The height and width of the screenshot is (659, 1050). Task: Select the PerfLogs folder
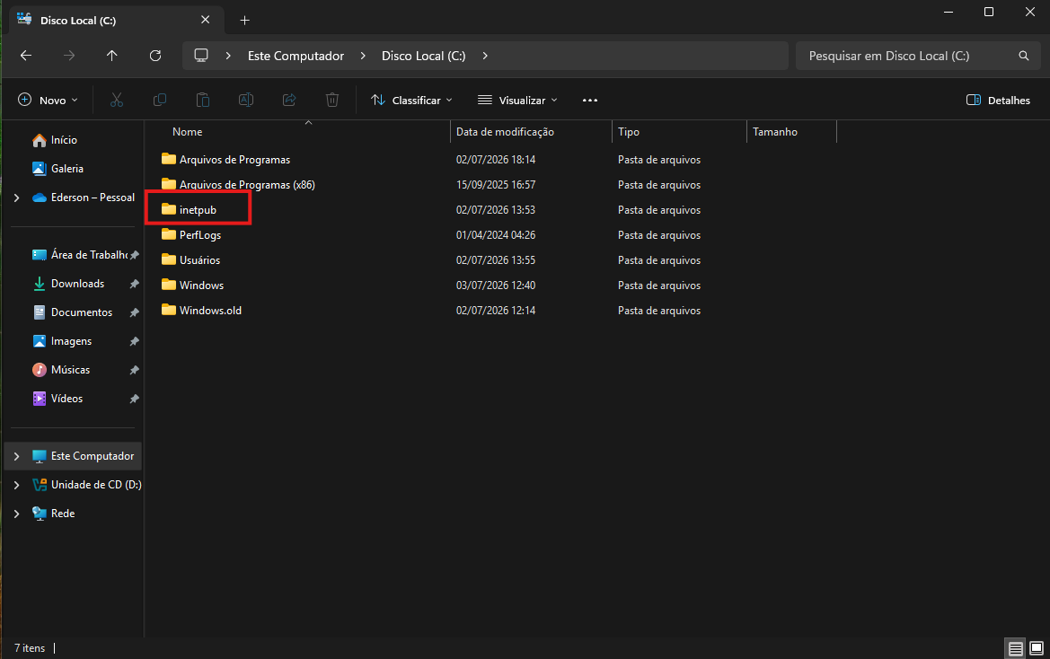tap(200, 235)
